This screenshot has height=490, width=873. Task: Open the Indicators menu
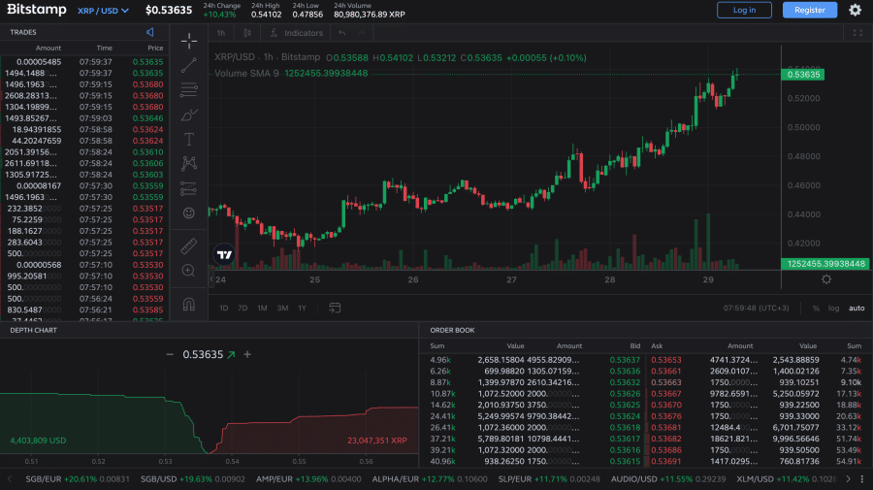tap(296, 33)
